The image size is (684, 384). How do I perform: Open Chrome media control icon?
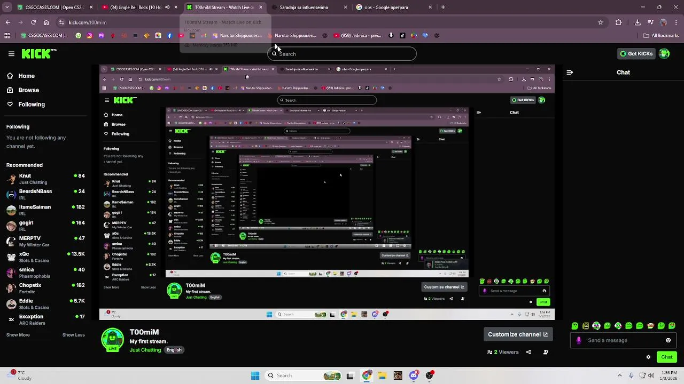tap(650, 22)
